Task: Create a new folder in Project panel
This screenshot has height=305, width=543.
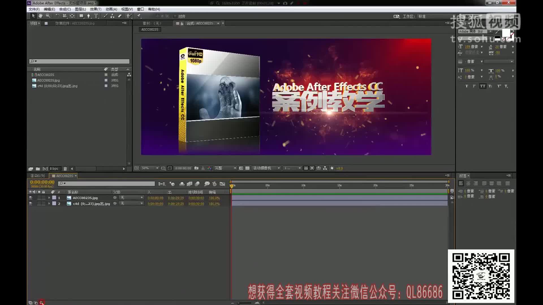Action: (x=38, y=169)
